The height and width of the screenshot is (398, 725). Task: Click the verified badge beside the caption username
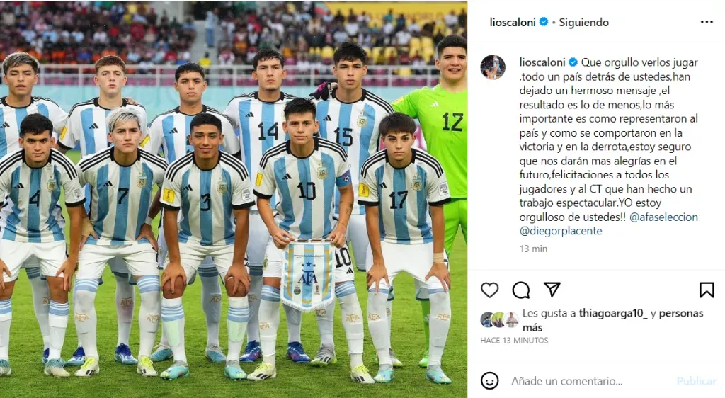point(573,62)
